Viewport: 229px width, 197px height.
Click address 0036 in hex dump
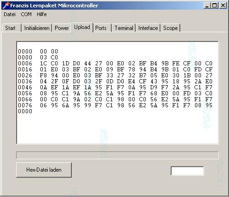(x=25, y=81)
